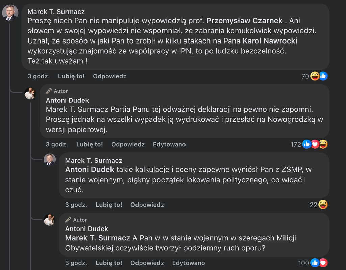This screenshot has height=270, width=346.
Task: Click Marek T. Surmacz's top comment avatar
Action: click(x=10, y=13)
